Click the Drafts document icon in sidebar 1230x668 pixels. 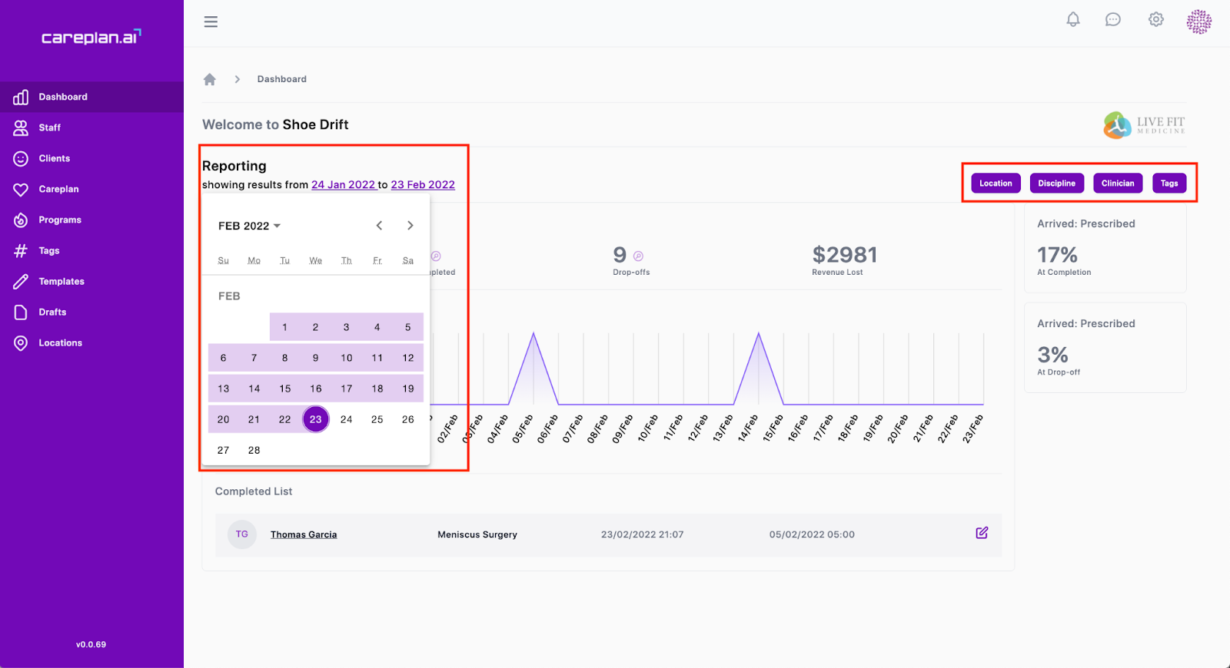(21, 312)
